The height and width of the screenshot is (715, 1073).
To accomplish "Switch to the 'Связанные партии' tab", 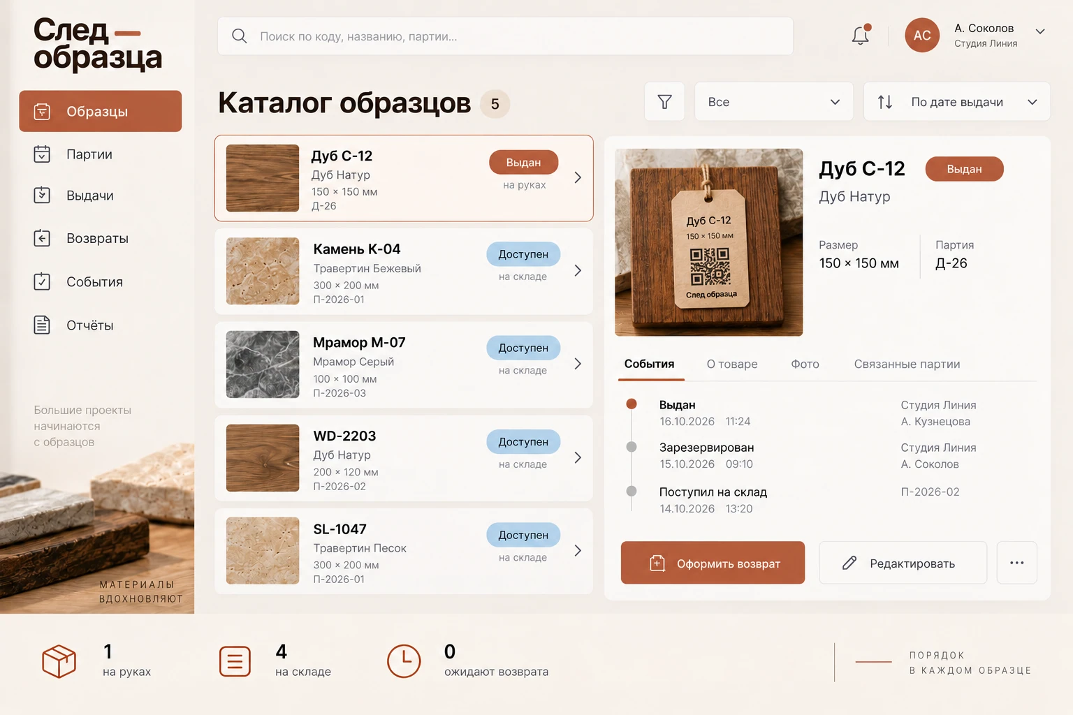I will (907, 364).
